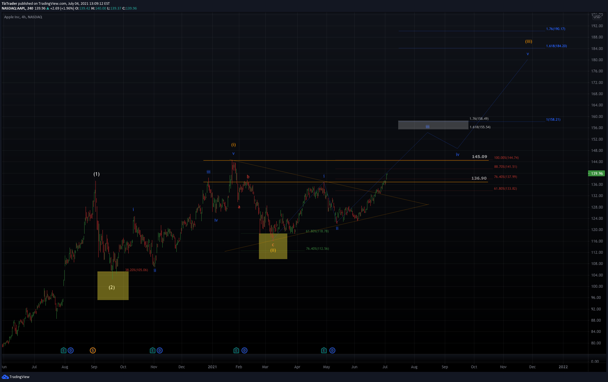Select the 136.90 price level label
Viewport: 608px width, 382px height.
pyautogui.click(x=479, y=178)
